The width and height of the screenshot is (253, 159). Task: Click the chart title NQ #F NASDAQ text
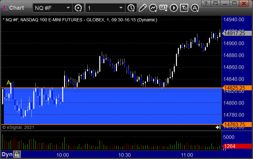point(80,20)
